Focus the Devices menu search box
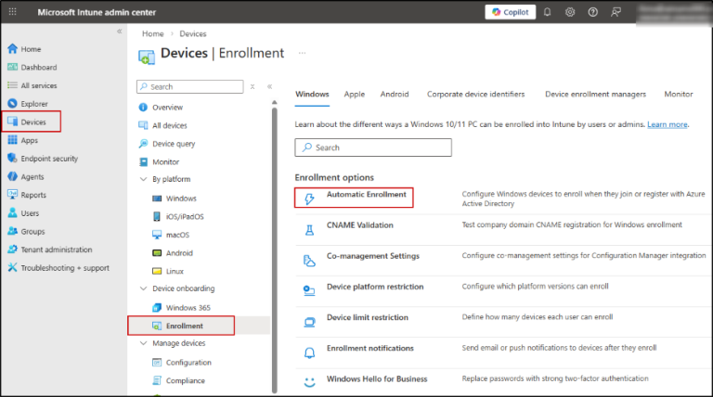Image resolution: width=713 pixels, height=397 pixels. point(190,86)
